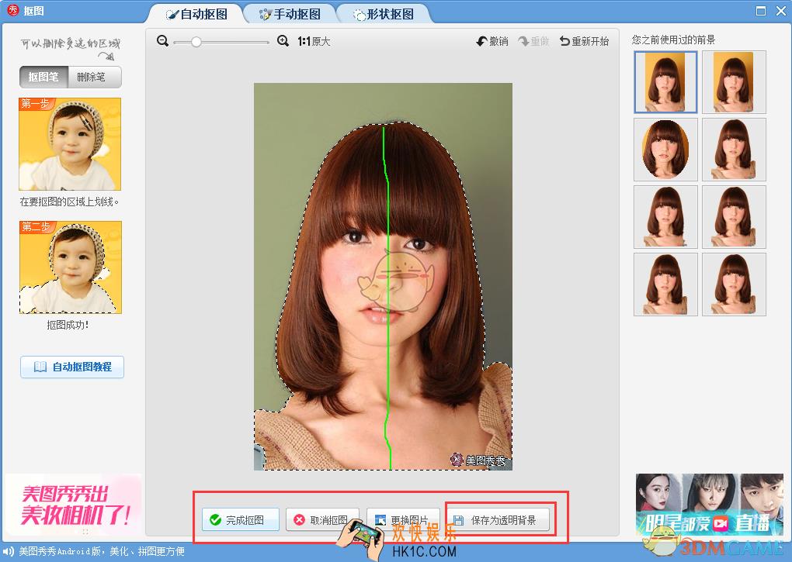Click the zoom slider handle

pyautogui.click(x=196, y=42)
